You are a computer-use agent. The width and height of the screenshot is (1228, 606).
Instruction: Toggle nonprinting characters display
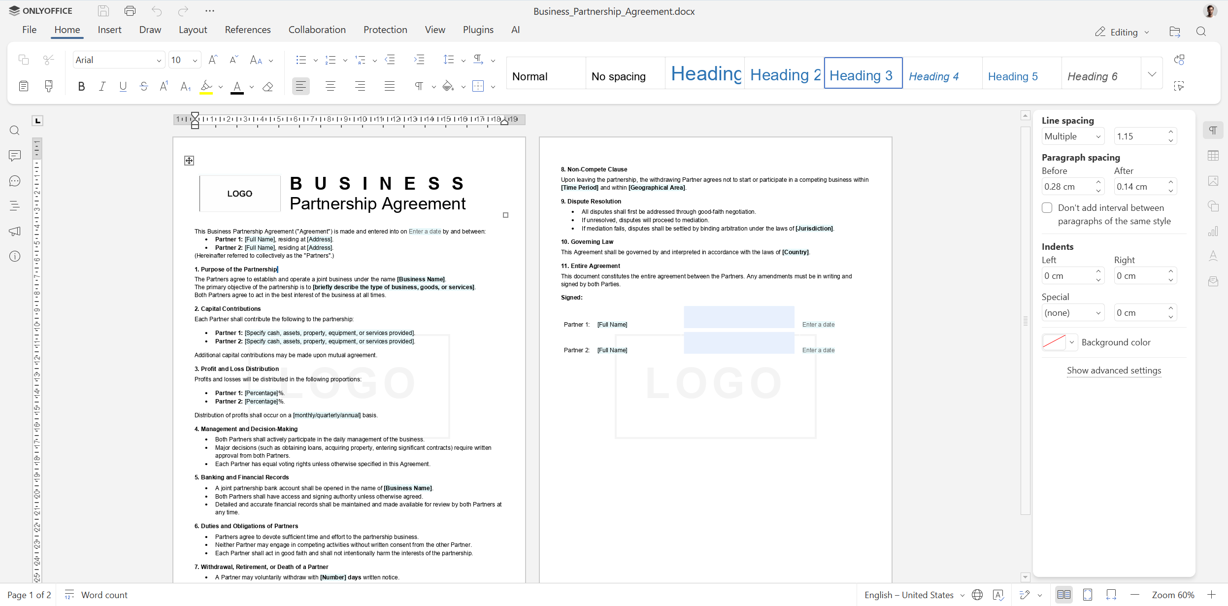tap(419, 86)
